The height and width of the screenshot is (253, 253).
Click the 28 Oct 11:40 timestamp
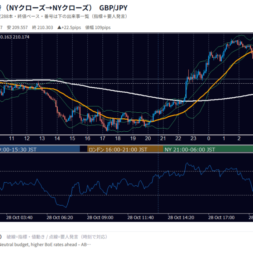click(x=141, y=218)
